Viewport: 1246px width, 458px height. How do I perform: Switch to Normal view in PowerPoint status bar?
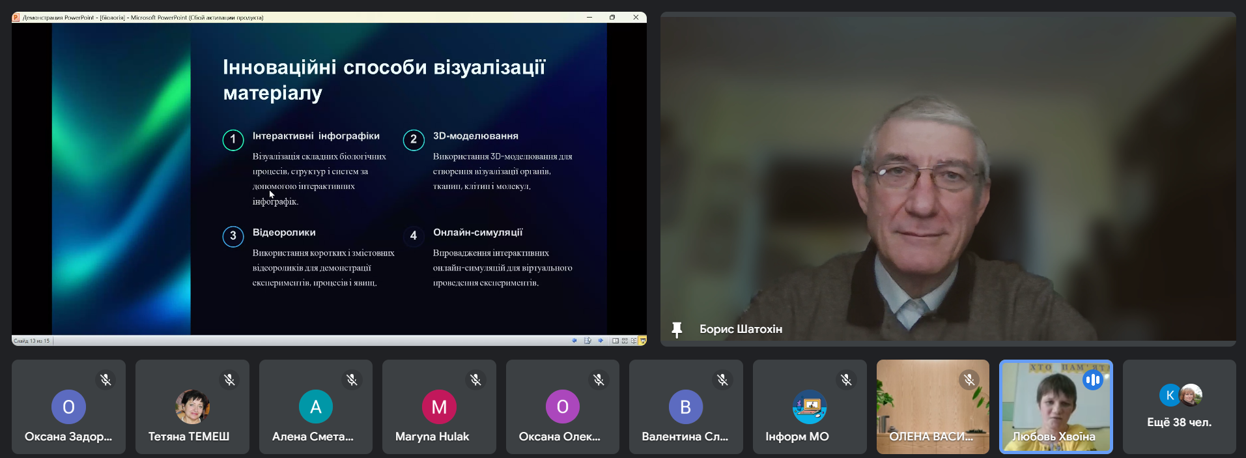click(616, 341)
